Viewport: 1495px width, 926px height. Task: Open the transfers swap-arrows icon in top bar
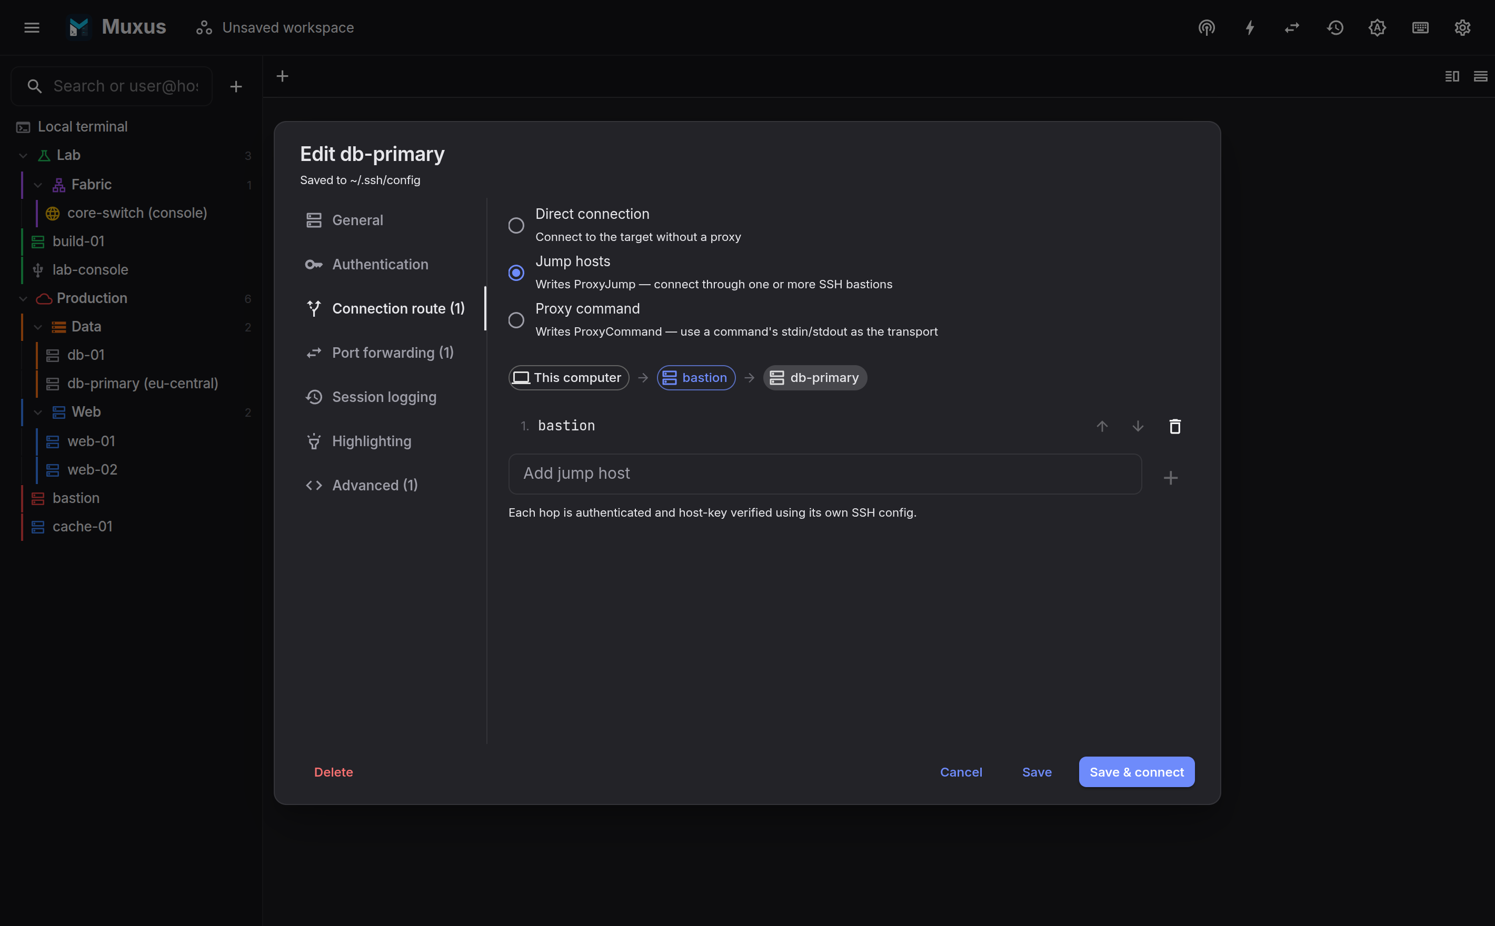click(1292, 27)
